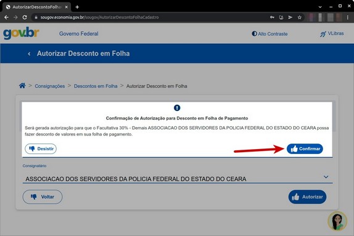Click the exclamation alert icon in dialog

coord(177,108)
